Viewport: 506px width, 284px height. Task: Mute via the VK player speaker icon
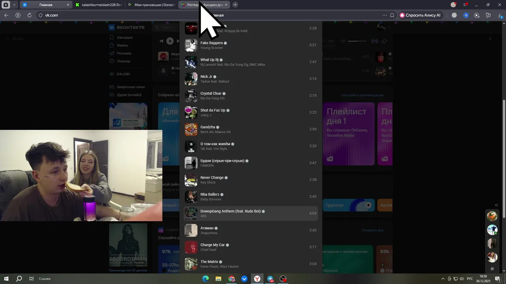(343, 41)
